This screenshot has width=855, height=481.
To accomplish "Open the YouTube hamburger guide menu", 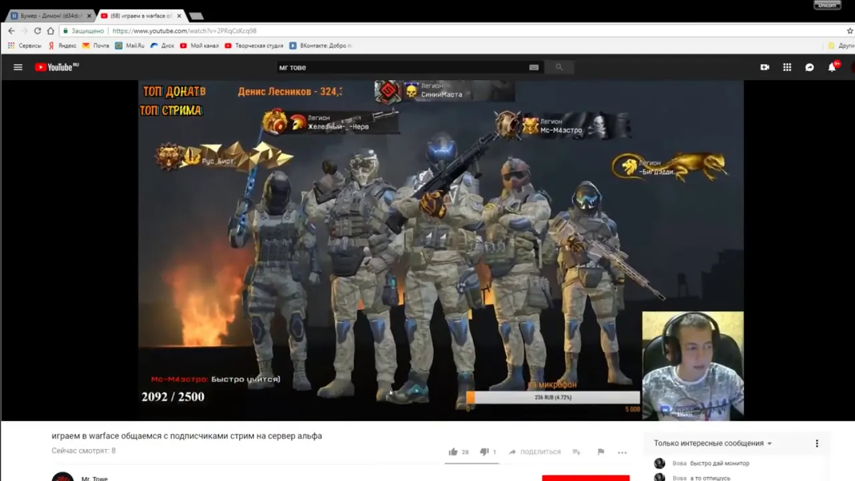I will (x=18, y=67).
